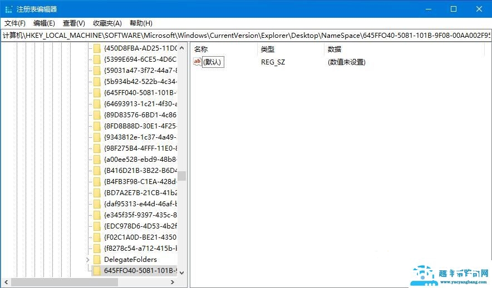Click folder icon of {EDC978D6-4D53-4b2f key
The height and width of the screenshot is (288, 492).
97,226
